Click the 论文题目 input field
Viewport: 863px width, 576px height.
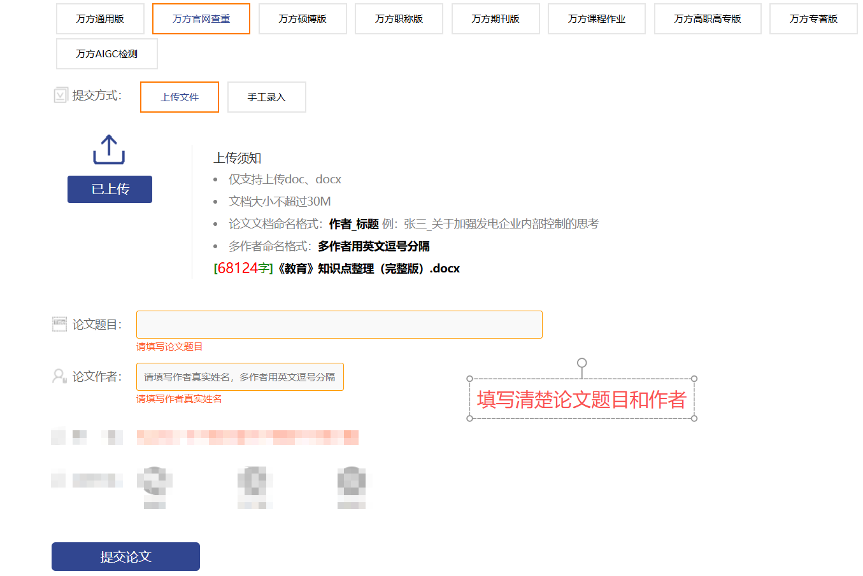339,324
